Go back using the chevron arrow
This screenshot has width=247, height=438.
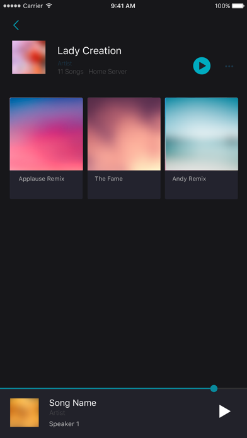tap(16, 25)
